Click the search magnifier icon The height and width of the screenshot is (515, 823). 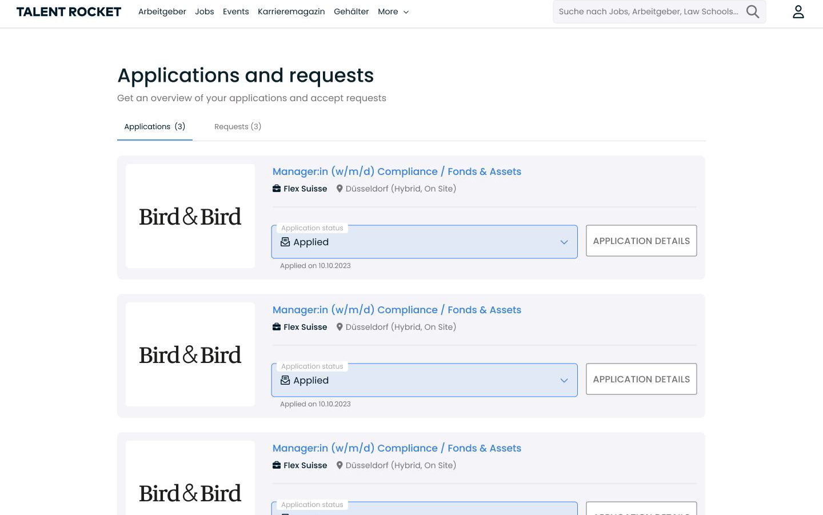753,11
